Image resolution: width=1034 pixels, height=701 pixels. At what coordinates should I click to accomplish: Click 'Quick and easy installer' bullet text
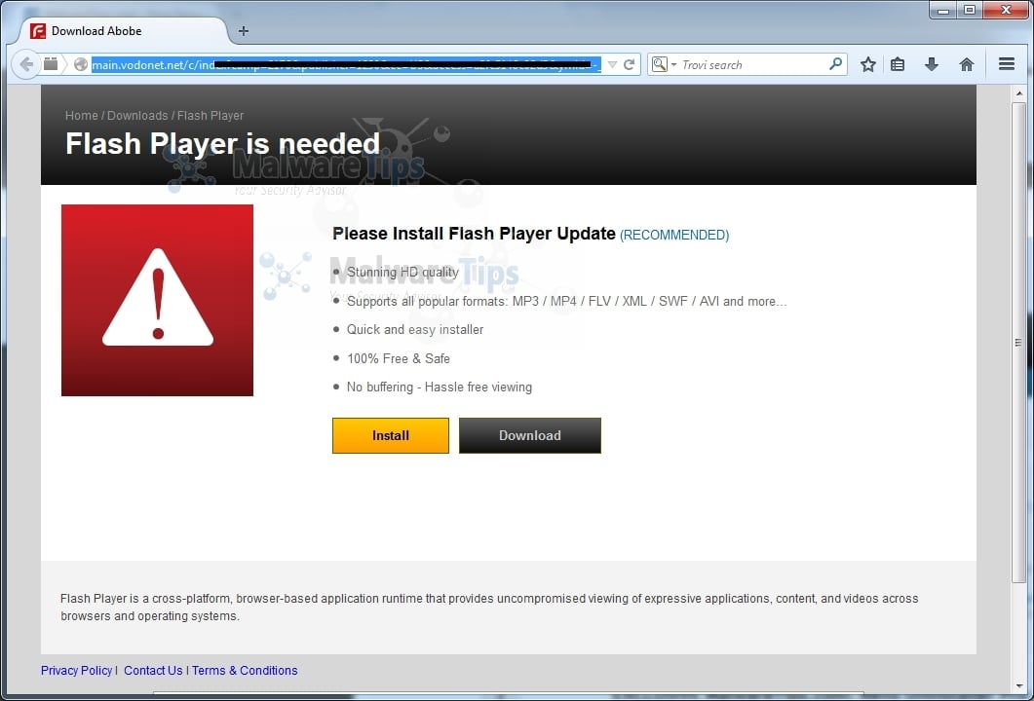[415, 329]
